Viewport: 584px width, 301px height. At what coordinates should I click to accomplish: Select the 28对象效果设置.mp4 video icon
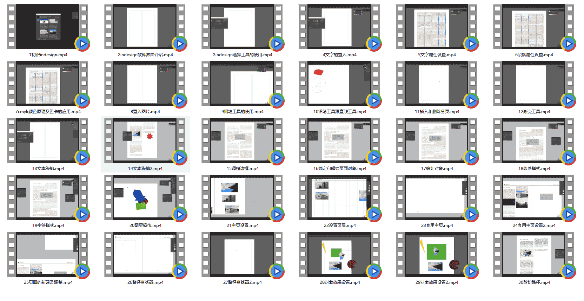pos(340,255)
